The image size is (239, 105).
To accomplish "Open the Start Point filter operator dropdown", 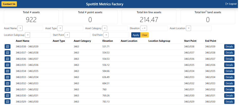I will 67,35.
